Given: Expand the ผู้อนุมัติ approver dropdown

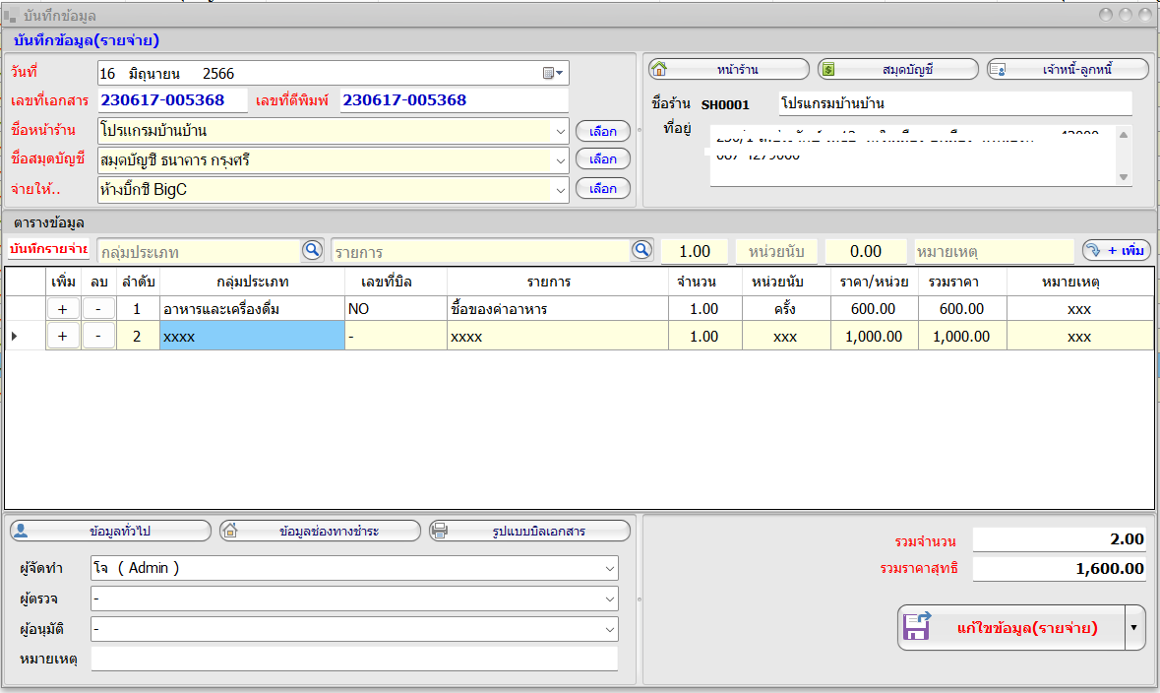Looking at the screenshot, I should 610,629.
